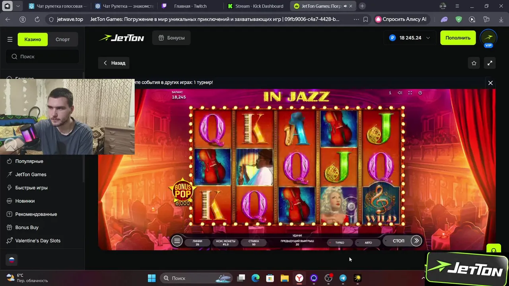Open the VIP profile avatar

click(x=488, y=38)
